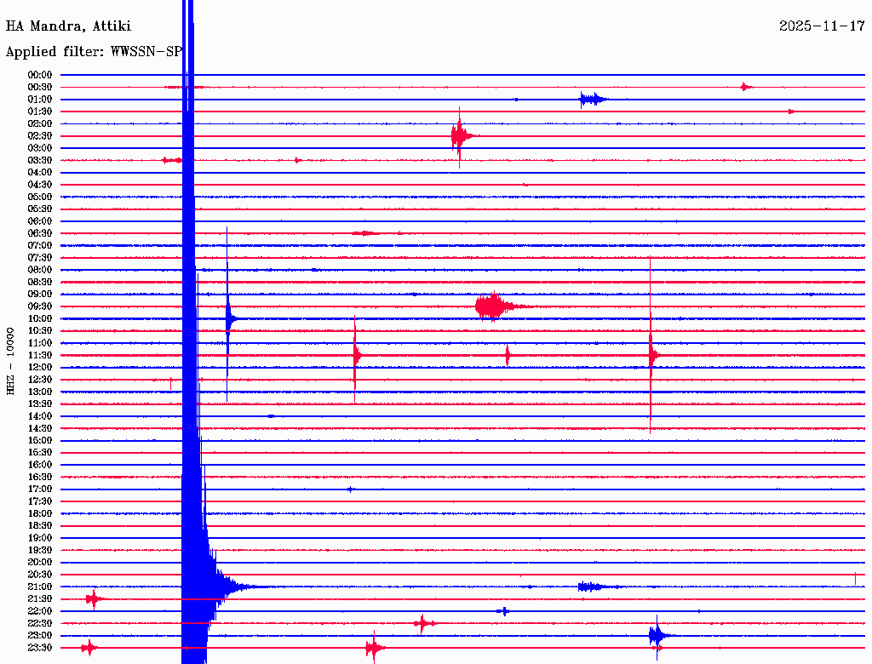Click the small blue event on the 22:00 trace
The width and height of the screenshot is (872, 664).
(x=504, y=611)
